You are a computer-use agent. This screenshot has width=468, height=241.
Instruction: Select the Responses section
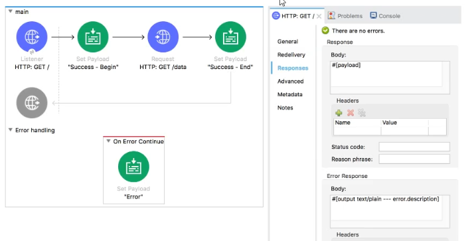click(293, 68)
